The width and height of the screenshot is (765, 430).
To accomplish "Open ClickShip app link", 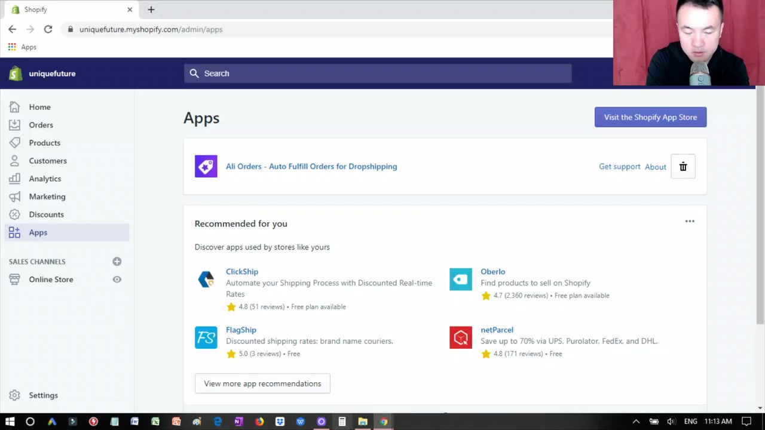I will pyautogui.click(x=242, y=272).
